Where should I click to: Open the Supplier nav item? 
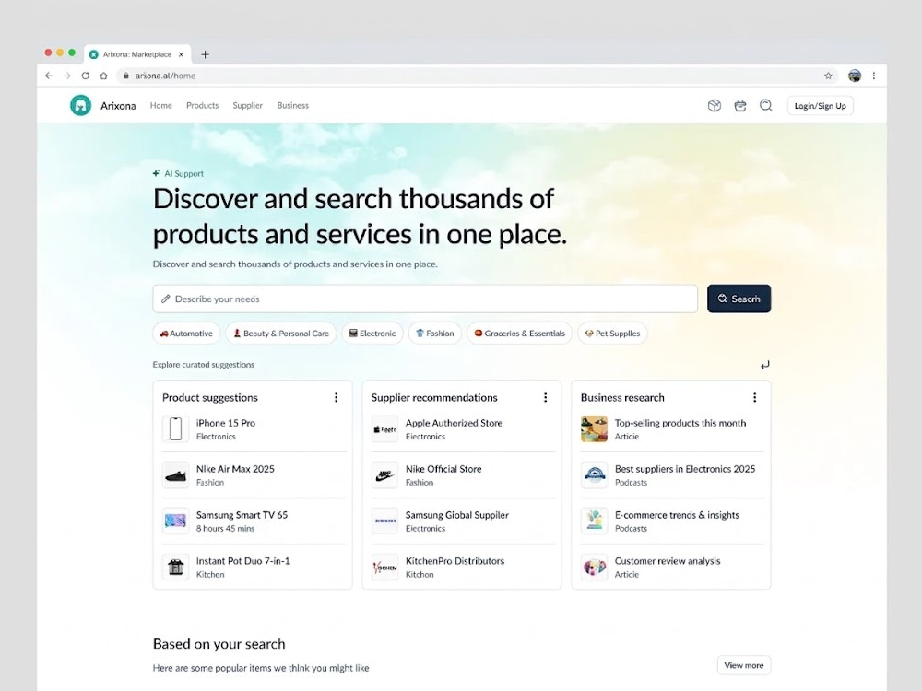(x=247, y=106)
